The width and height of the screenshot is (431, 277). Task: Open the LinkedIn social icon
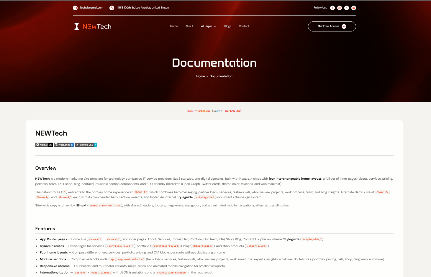pos(354,8)
